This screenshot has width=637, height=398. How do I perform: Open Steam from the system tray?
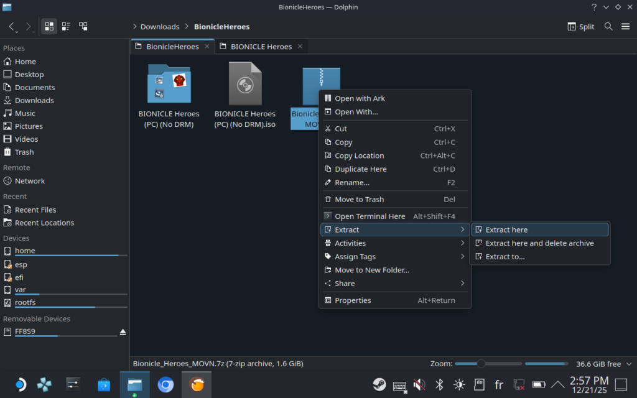coord(379,384)
